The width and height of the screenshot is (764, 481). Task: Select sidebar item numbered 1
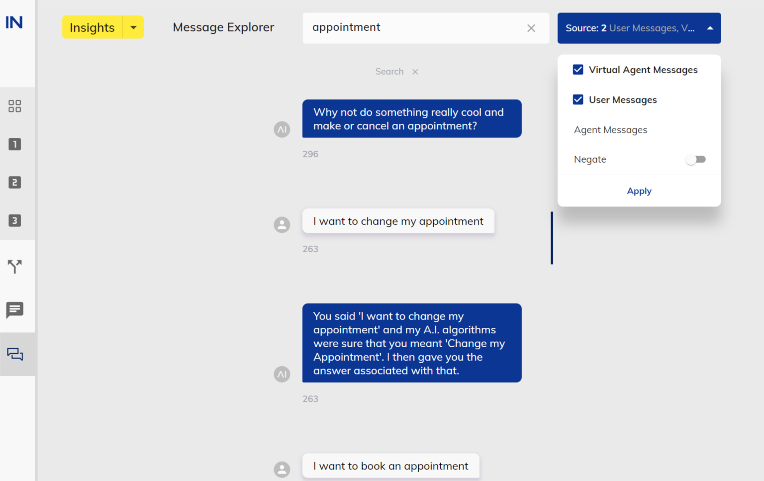(14, 144)
